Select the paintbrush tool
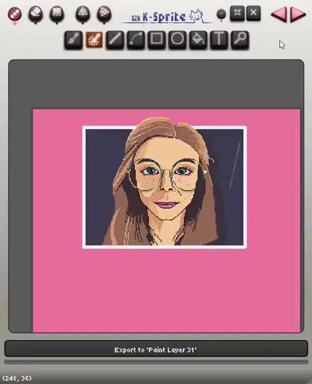Screen dimensions: 312x384 [73, 40]
